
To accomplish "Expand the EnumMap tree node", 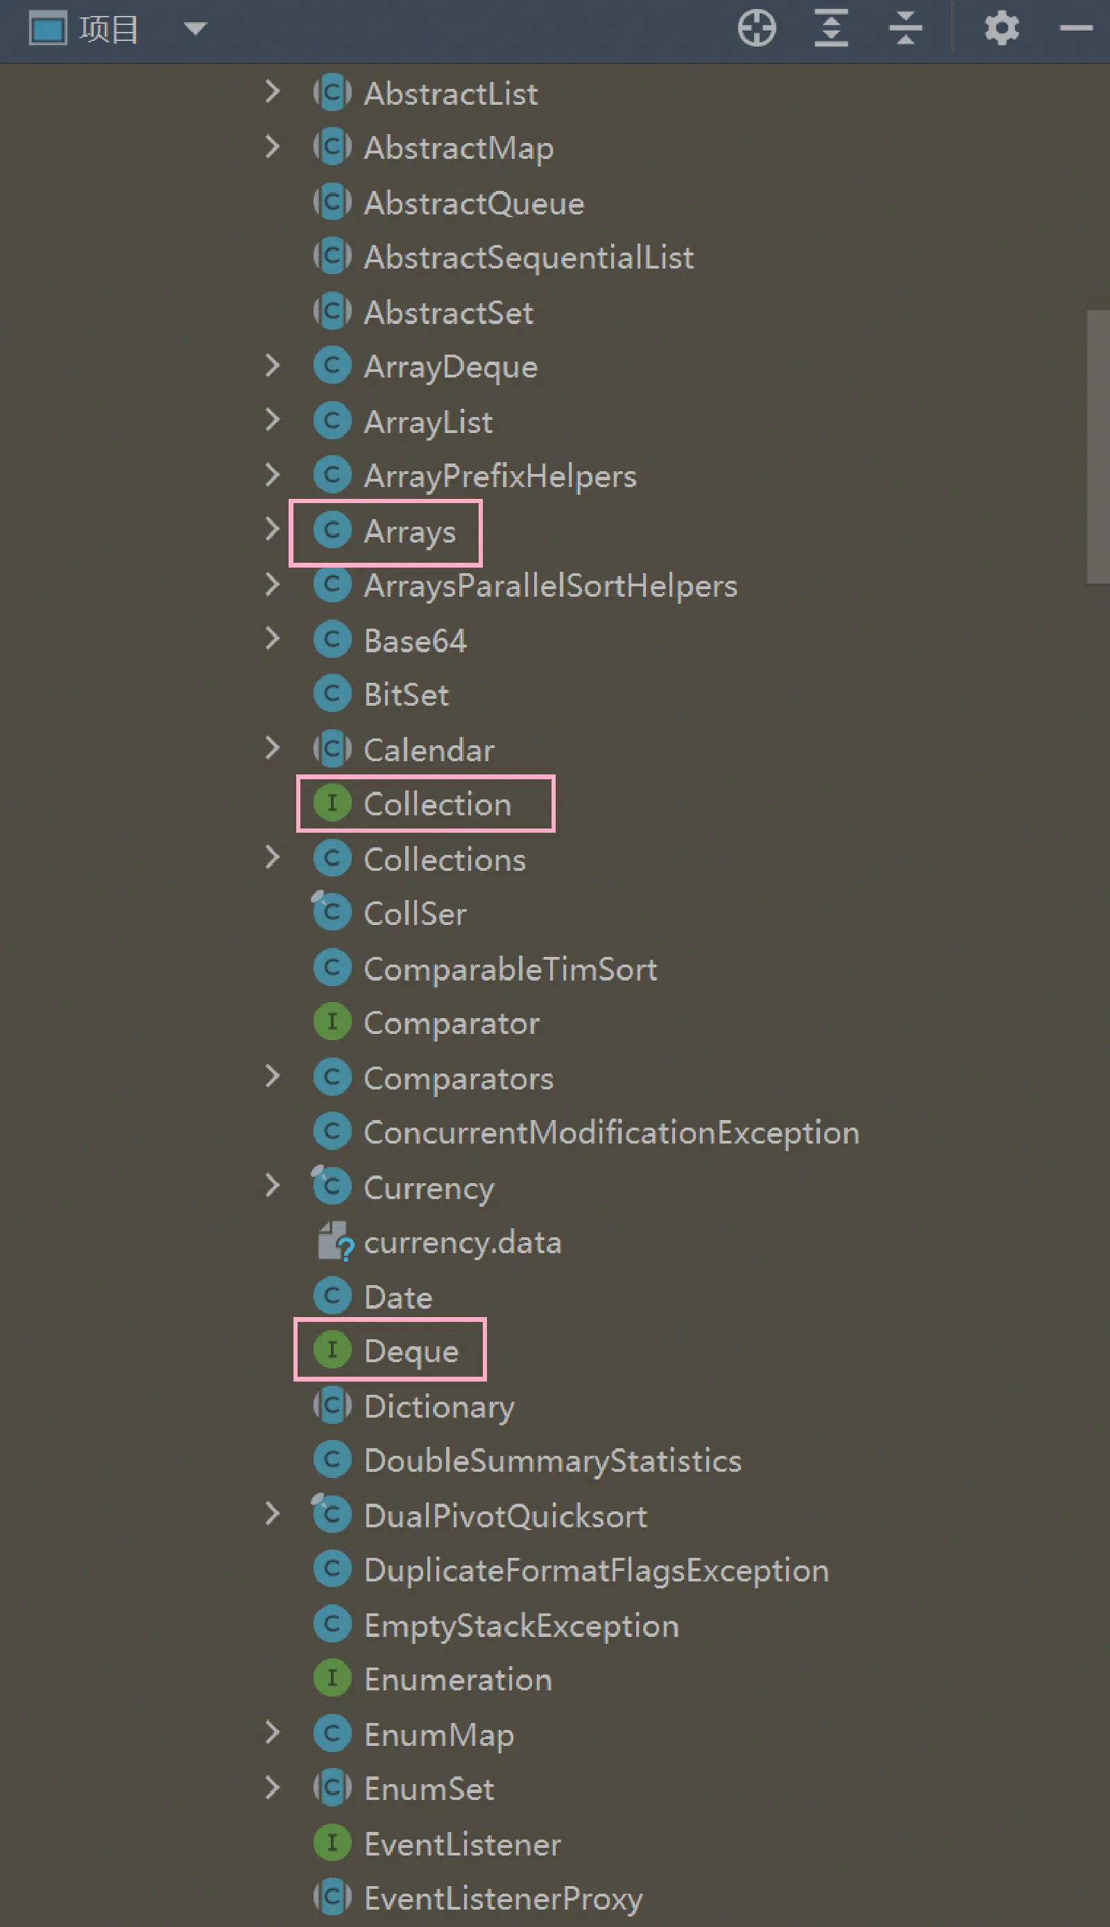I will click(272, 1733).
